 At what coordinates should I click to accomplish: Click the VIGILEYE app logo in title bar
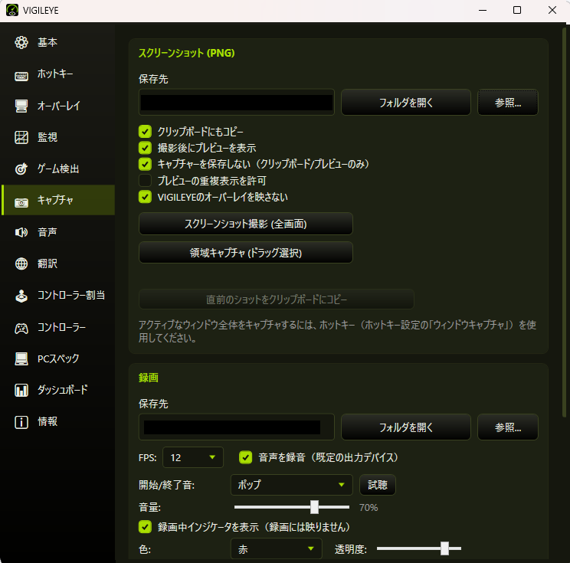(12, 10)
